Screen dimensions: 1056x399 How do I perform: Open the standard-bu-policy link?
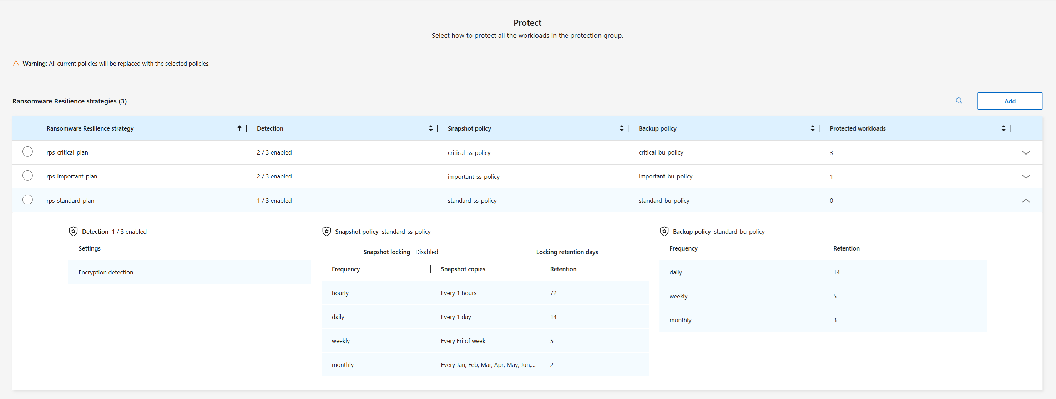[664, 201]
